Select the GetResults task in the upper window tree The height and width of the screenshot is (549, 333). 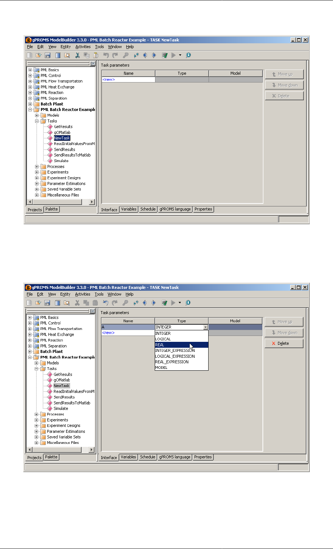pyautogui.click(x=63, y=127)
